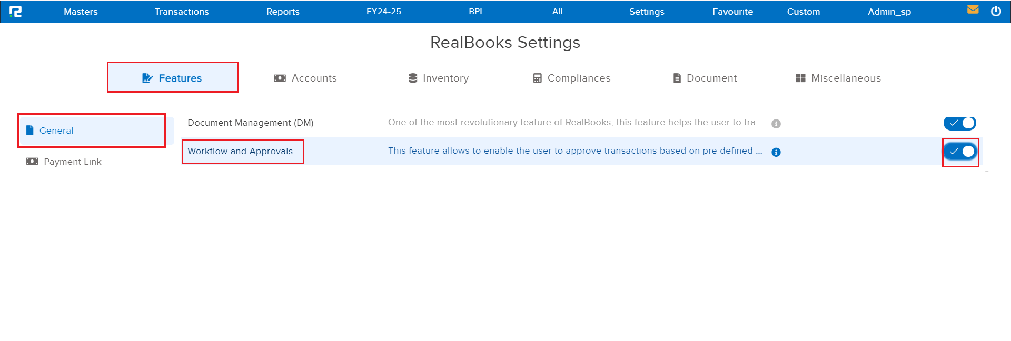Click info icon for Workflow and Approvals
The height and width of the screenshot is (341, 1011).
tap(776, 152)
